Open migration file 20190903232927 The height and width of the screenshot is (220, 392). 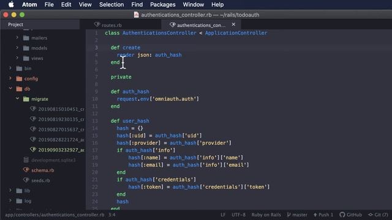(61, 150)
